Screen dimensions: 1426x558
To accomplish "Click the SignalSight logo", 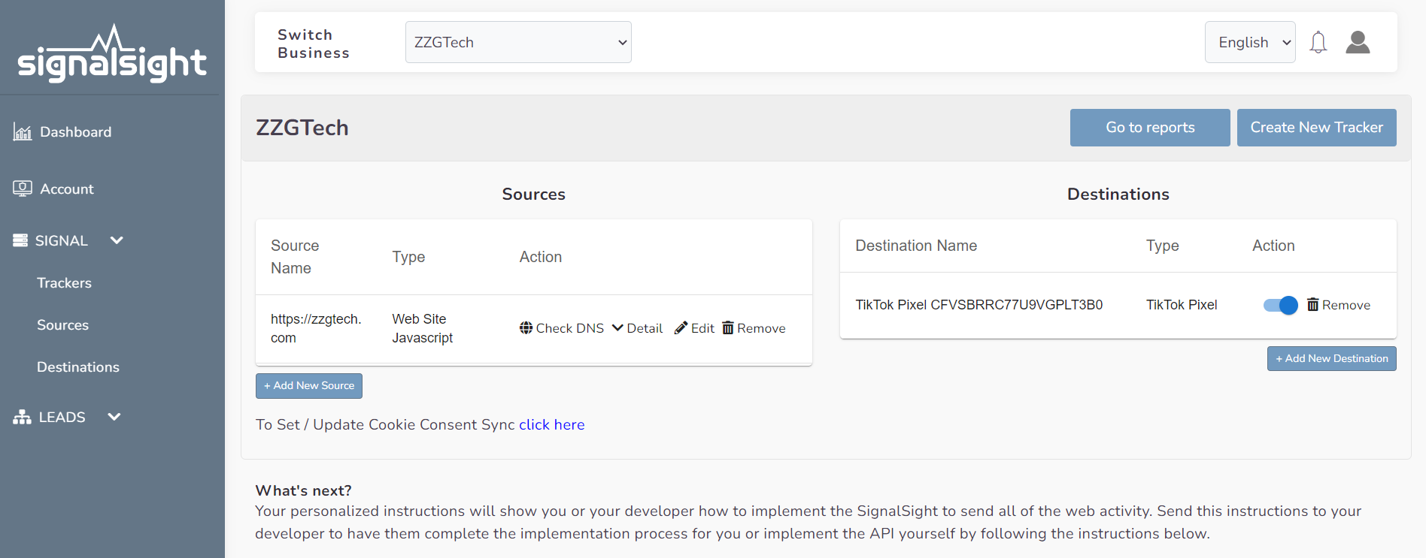I will (112, 54).
